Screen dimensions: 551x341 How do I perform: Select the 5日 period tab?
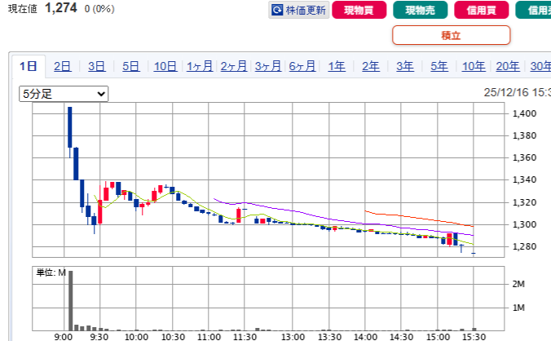pyautogui.click(x=131, y=67)
